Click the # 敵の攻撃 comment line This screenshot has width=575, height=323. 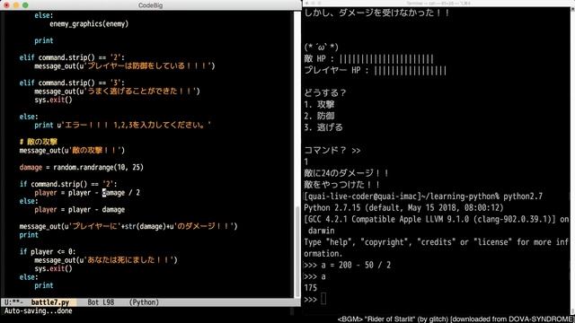tap(39, 142)
